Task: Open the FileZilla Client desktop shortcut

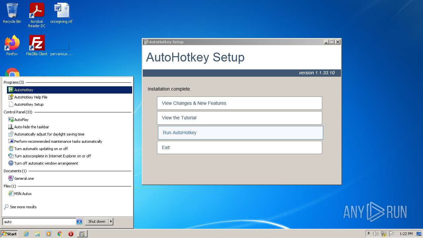Action: click(x=37, y=45)
